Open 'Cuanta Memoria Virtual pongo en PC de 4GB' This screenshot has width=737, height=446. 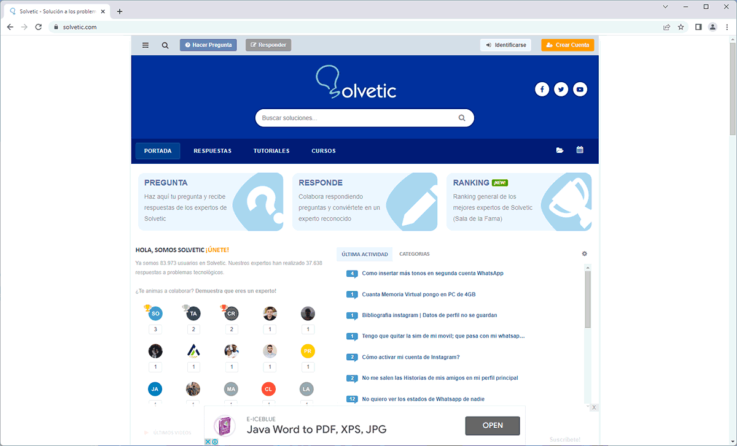click(419, 294)
